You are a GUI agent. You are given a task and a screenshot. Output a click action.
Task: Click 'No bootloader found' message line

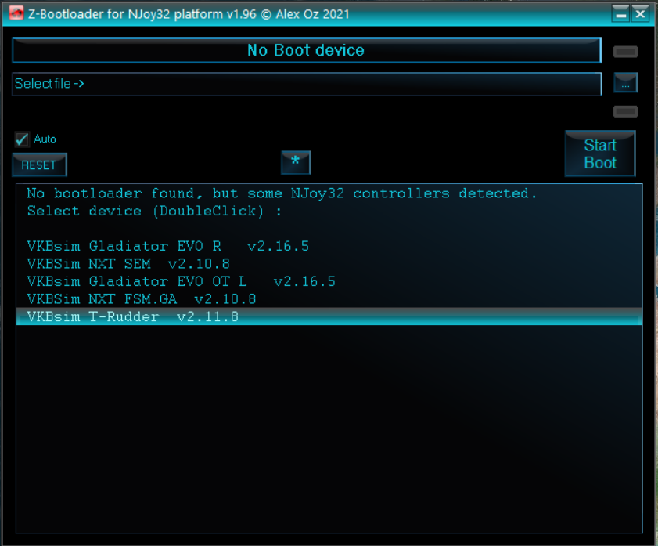click(282, 193)
